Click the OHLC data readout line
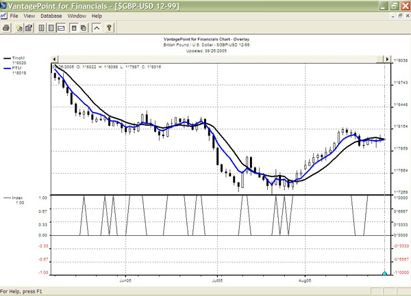 click(x=107, y=67)
